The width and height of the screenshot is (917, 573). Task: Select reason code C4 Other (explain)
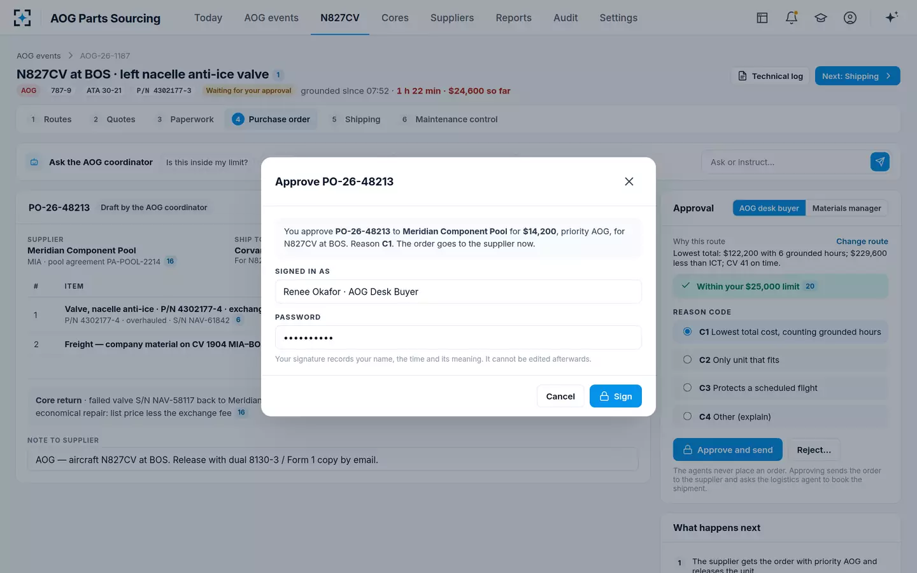coord(781,416)
